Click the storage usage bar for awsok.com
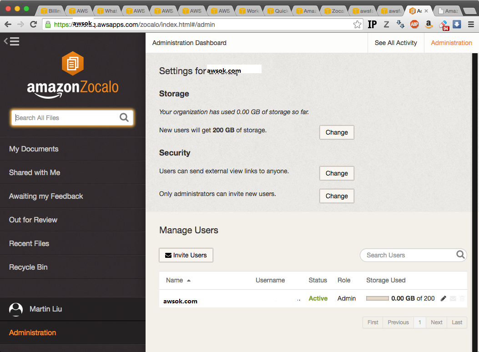 pyautogui.click(x=377, y=298)
